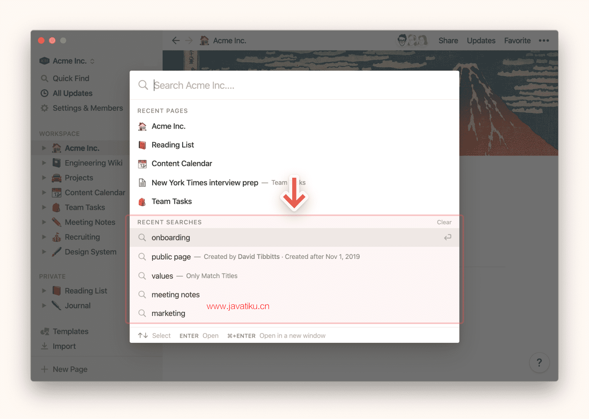Click the Import download icon

(x=44, y=346)
